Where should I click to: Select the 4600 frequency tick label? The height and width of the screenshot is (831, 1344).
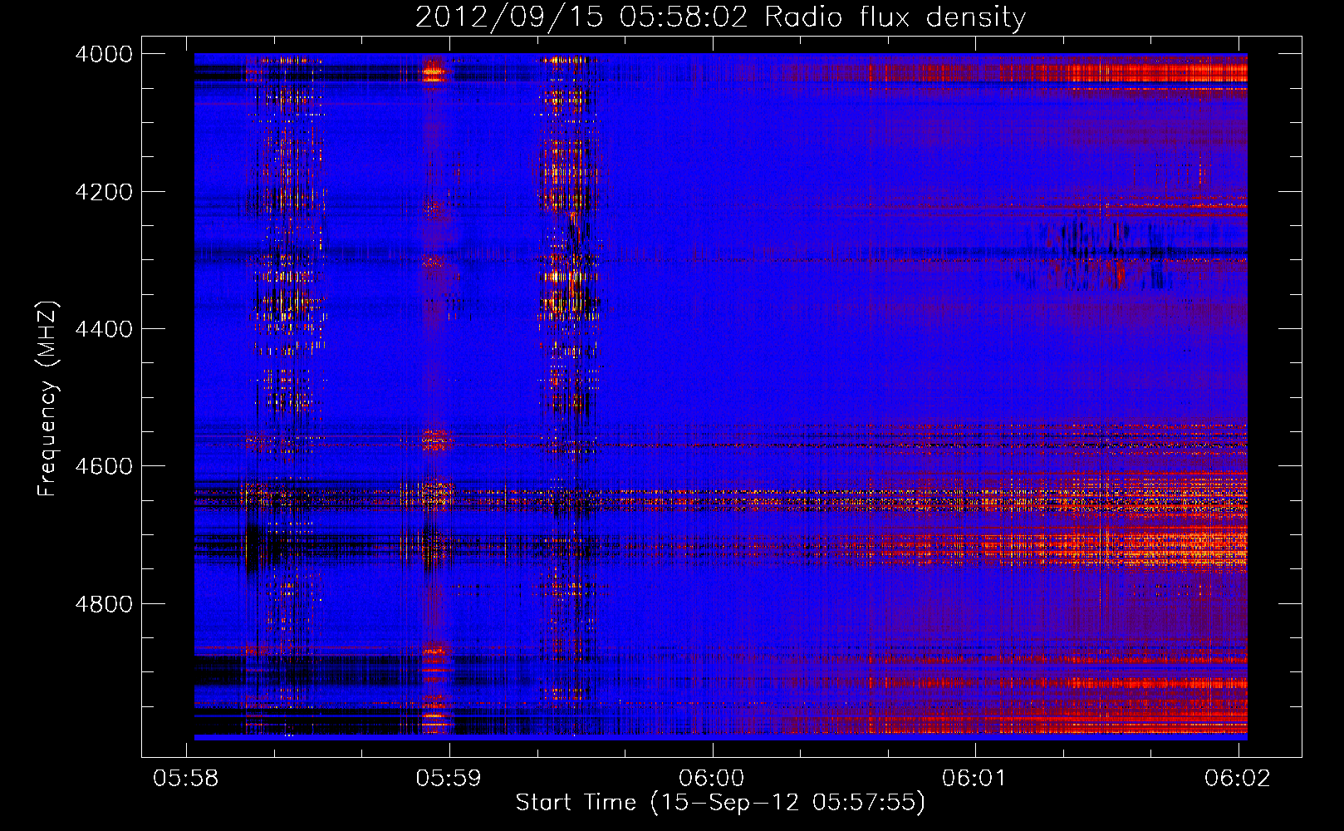click(104, 466)
